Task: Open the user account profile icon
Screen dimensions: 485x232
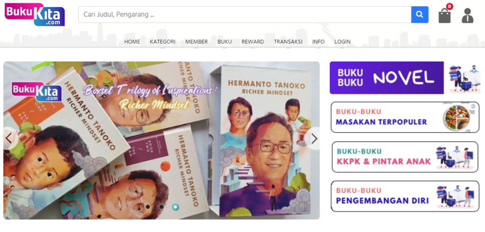Action: coord(467,16)
